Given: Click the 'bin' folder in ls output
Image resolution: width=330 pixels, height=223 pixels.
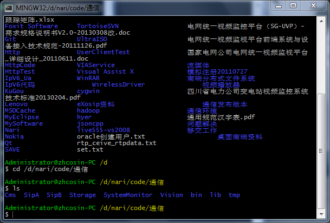Looking at the screenshot, I should [196, 195].
